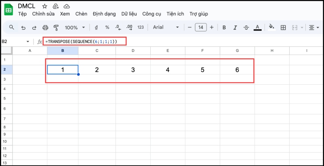Click cell D2 containing 3
This screenshot has height=166, width=324.
(x=133, y=70)
